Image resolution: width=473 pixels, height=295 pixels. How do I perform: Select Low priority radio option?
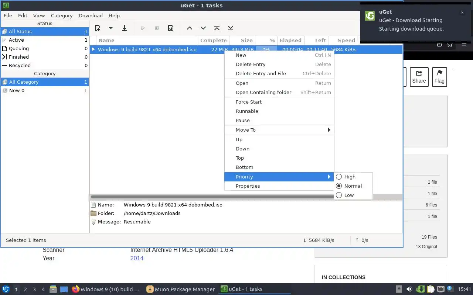point(353,195)
